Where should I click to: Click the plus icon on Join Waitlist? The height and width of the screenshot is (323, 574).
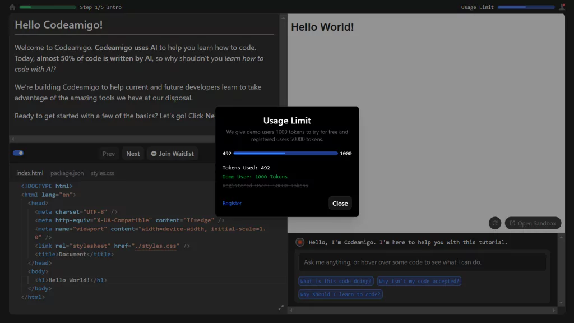tap(154, 154)
